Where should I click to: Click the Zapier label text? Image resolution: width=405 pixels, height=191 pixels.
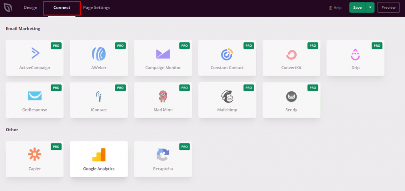coord(35,169)
